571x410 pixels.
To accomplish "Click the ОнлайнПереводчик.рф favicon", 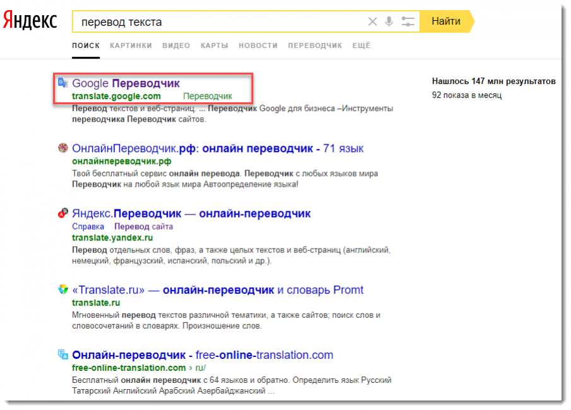I will point(63,148).
